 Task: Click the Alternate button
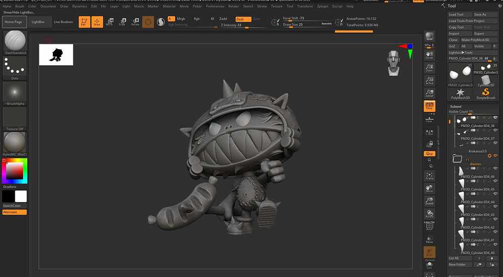point(15,212)
